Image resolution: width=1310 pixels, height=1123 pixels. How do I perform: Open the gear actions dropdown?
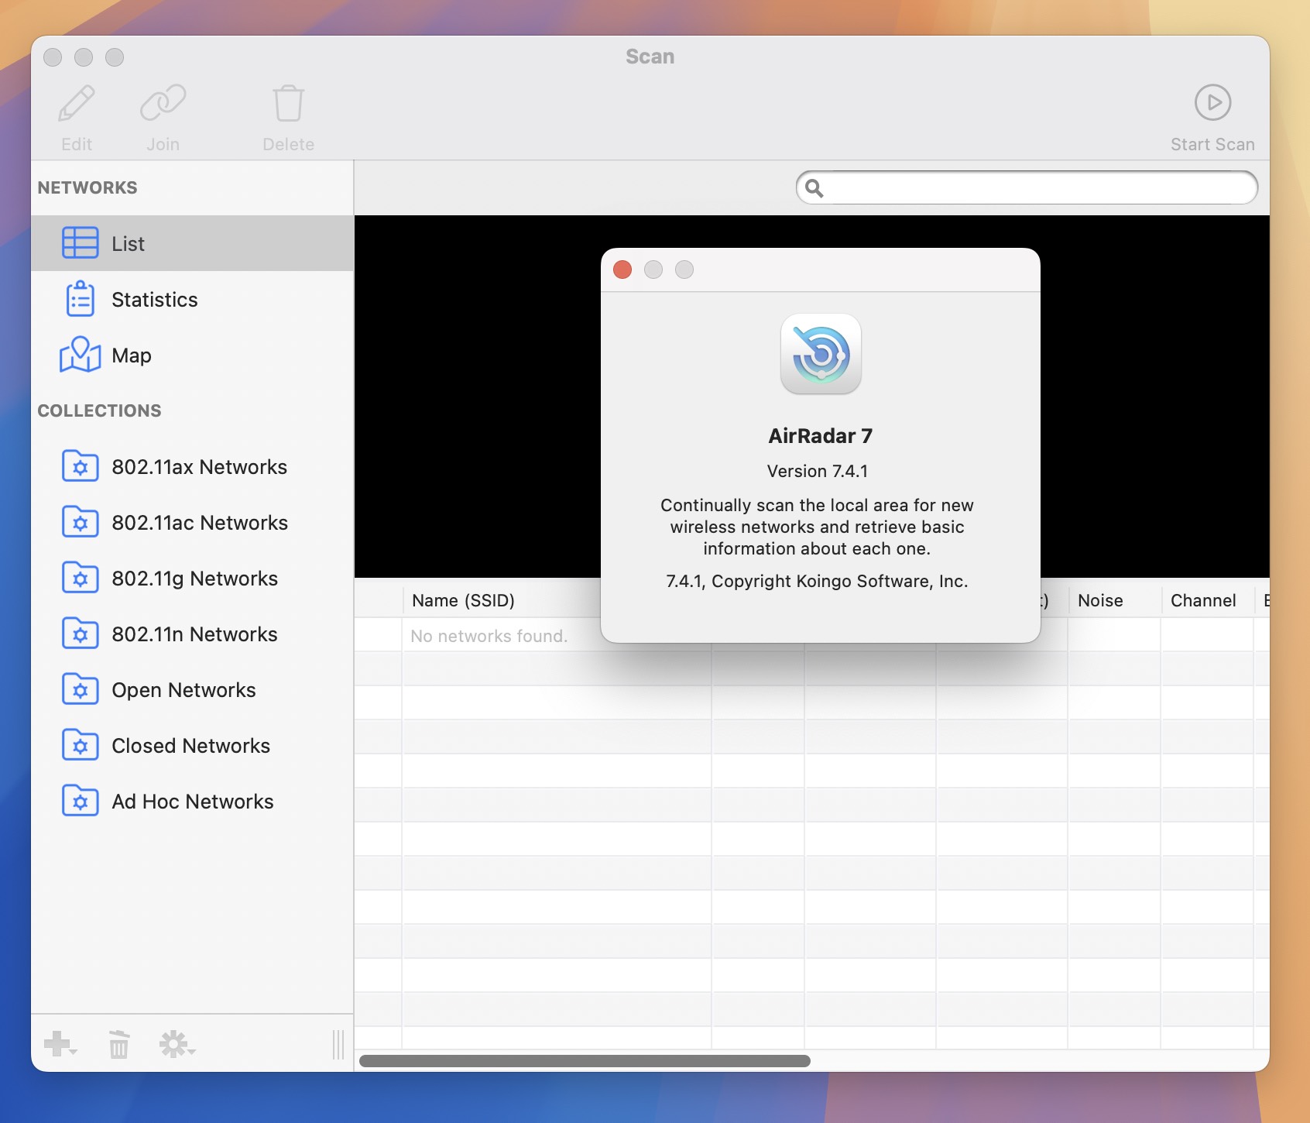(177, 1044)
